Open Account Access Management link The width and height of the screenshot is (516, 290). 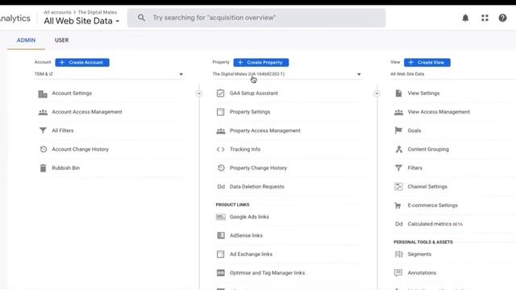point(87,112)
